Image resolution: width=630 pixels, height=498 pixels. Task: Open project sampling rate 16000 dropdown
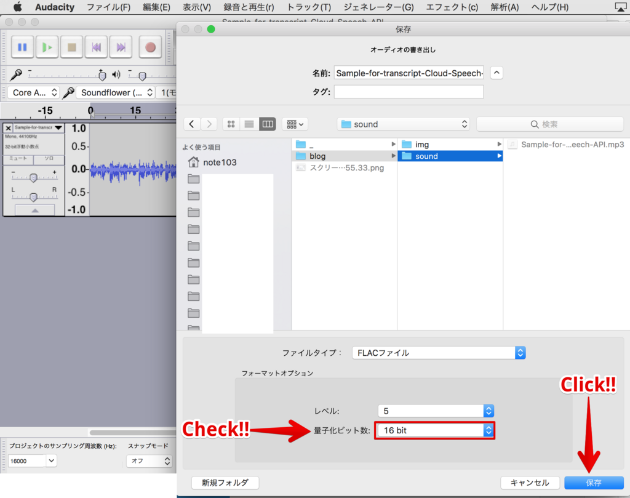[x=52, y=460]
